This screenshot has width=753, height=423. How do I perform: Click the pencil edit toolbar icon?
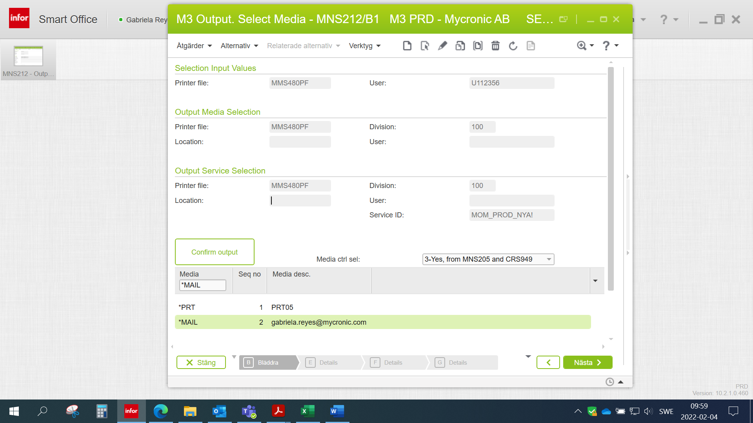[442, 46]
